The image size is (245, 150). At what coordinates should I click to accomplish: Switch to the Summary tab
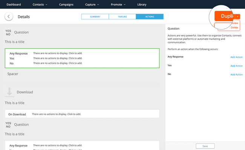pyautogui.click(x=95, y=17)
